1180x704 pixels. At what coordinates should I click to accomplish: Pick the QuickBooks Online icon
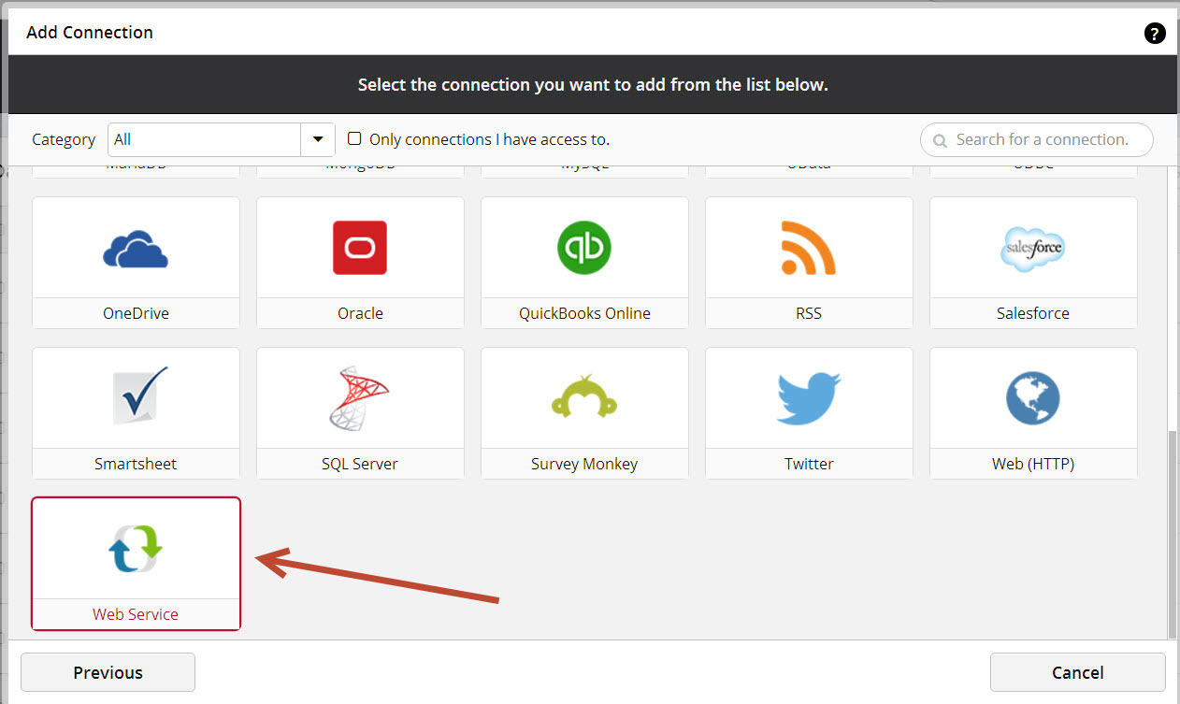(x=584, y=248)
